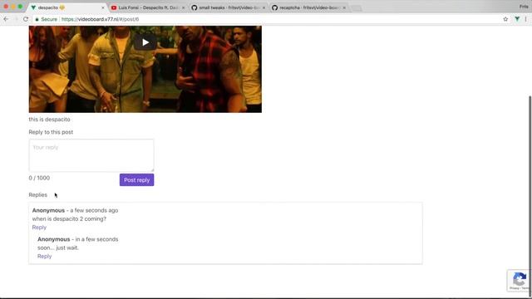Reply to "soon... just wait." comment
This screenshot has height=299, width=532.
point(44,257)
